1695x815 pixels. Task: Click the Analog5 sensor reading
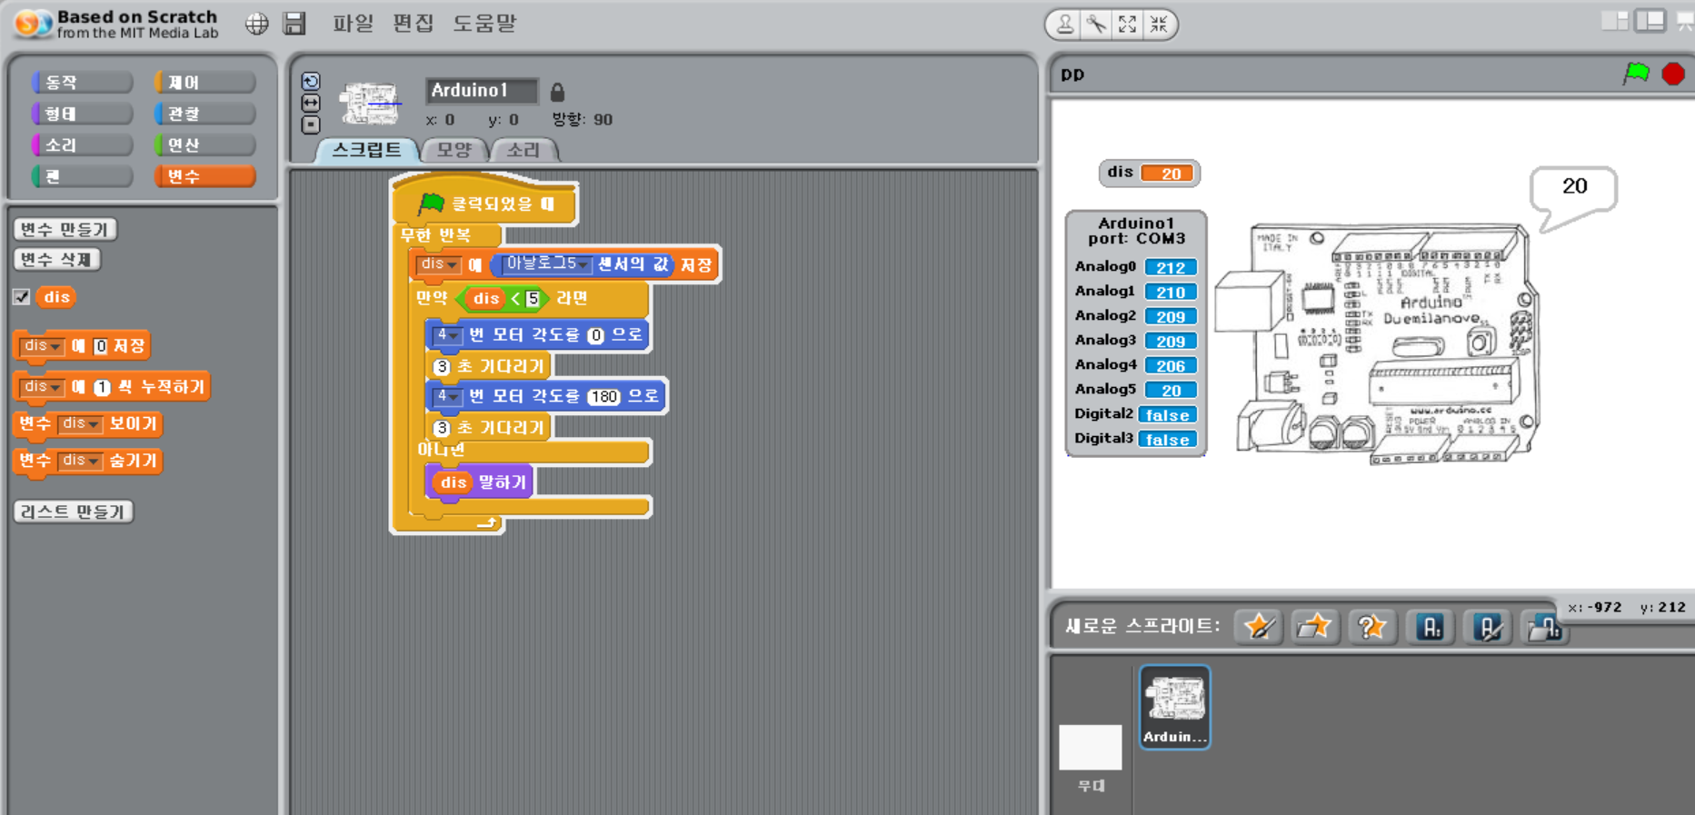(x=1171, y=390)
